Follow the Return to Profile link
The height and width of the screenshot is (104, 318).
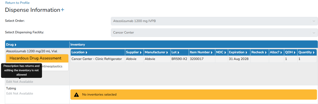[17, 3]
